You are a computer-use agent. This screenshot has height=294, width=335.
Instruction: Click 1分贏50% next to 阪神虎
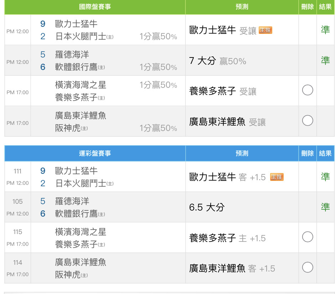click(158, 128)
